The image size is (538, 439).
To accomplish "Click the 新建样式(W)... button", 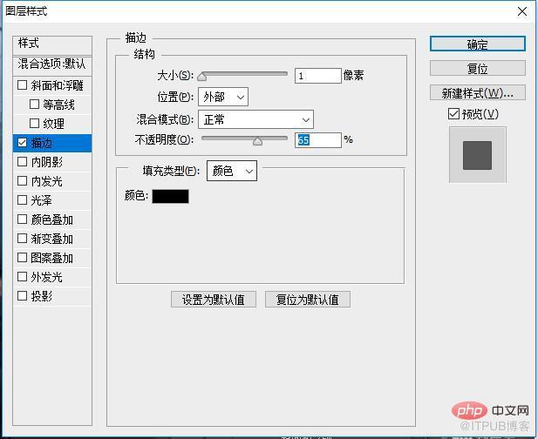I will (x=477, y=92).
